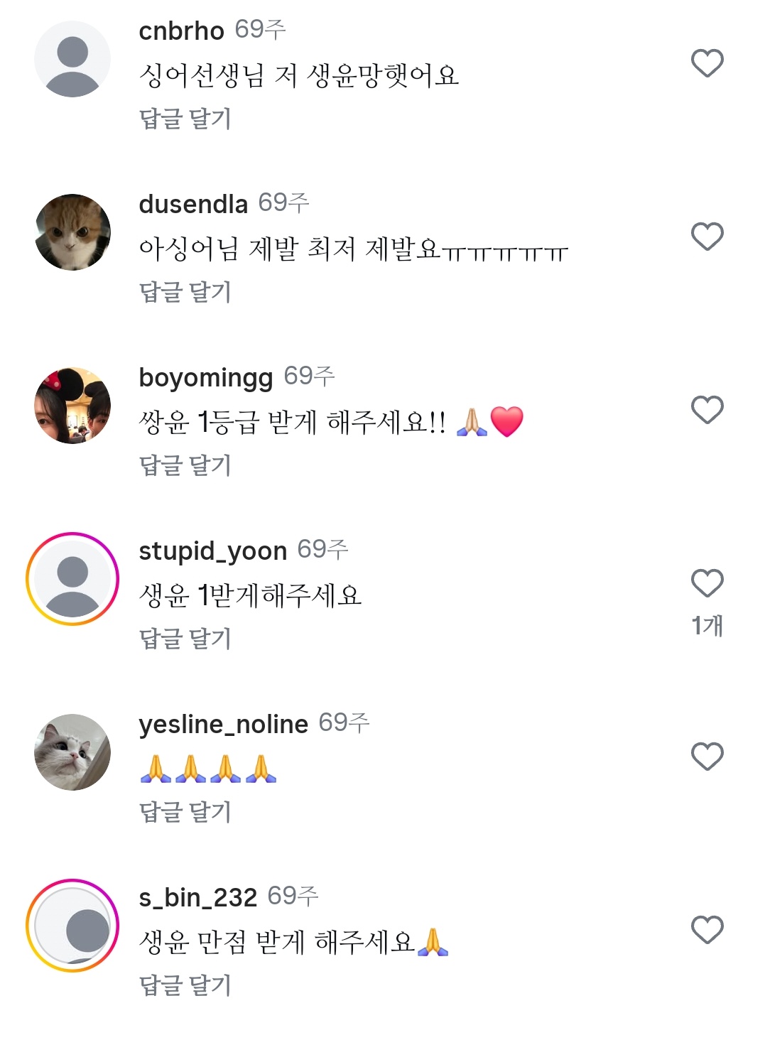765x1040 pixels.
Task: Open s_bin_232's profile via username
Action: (x=198, y=897)
